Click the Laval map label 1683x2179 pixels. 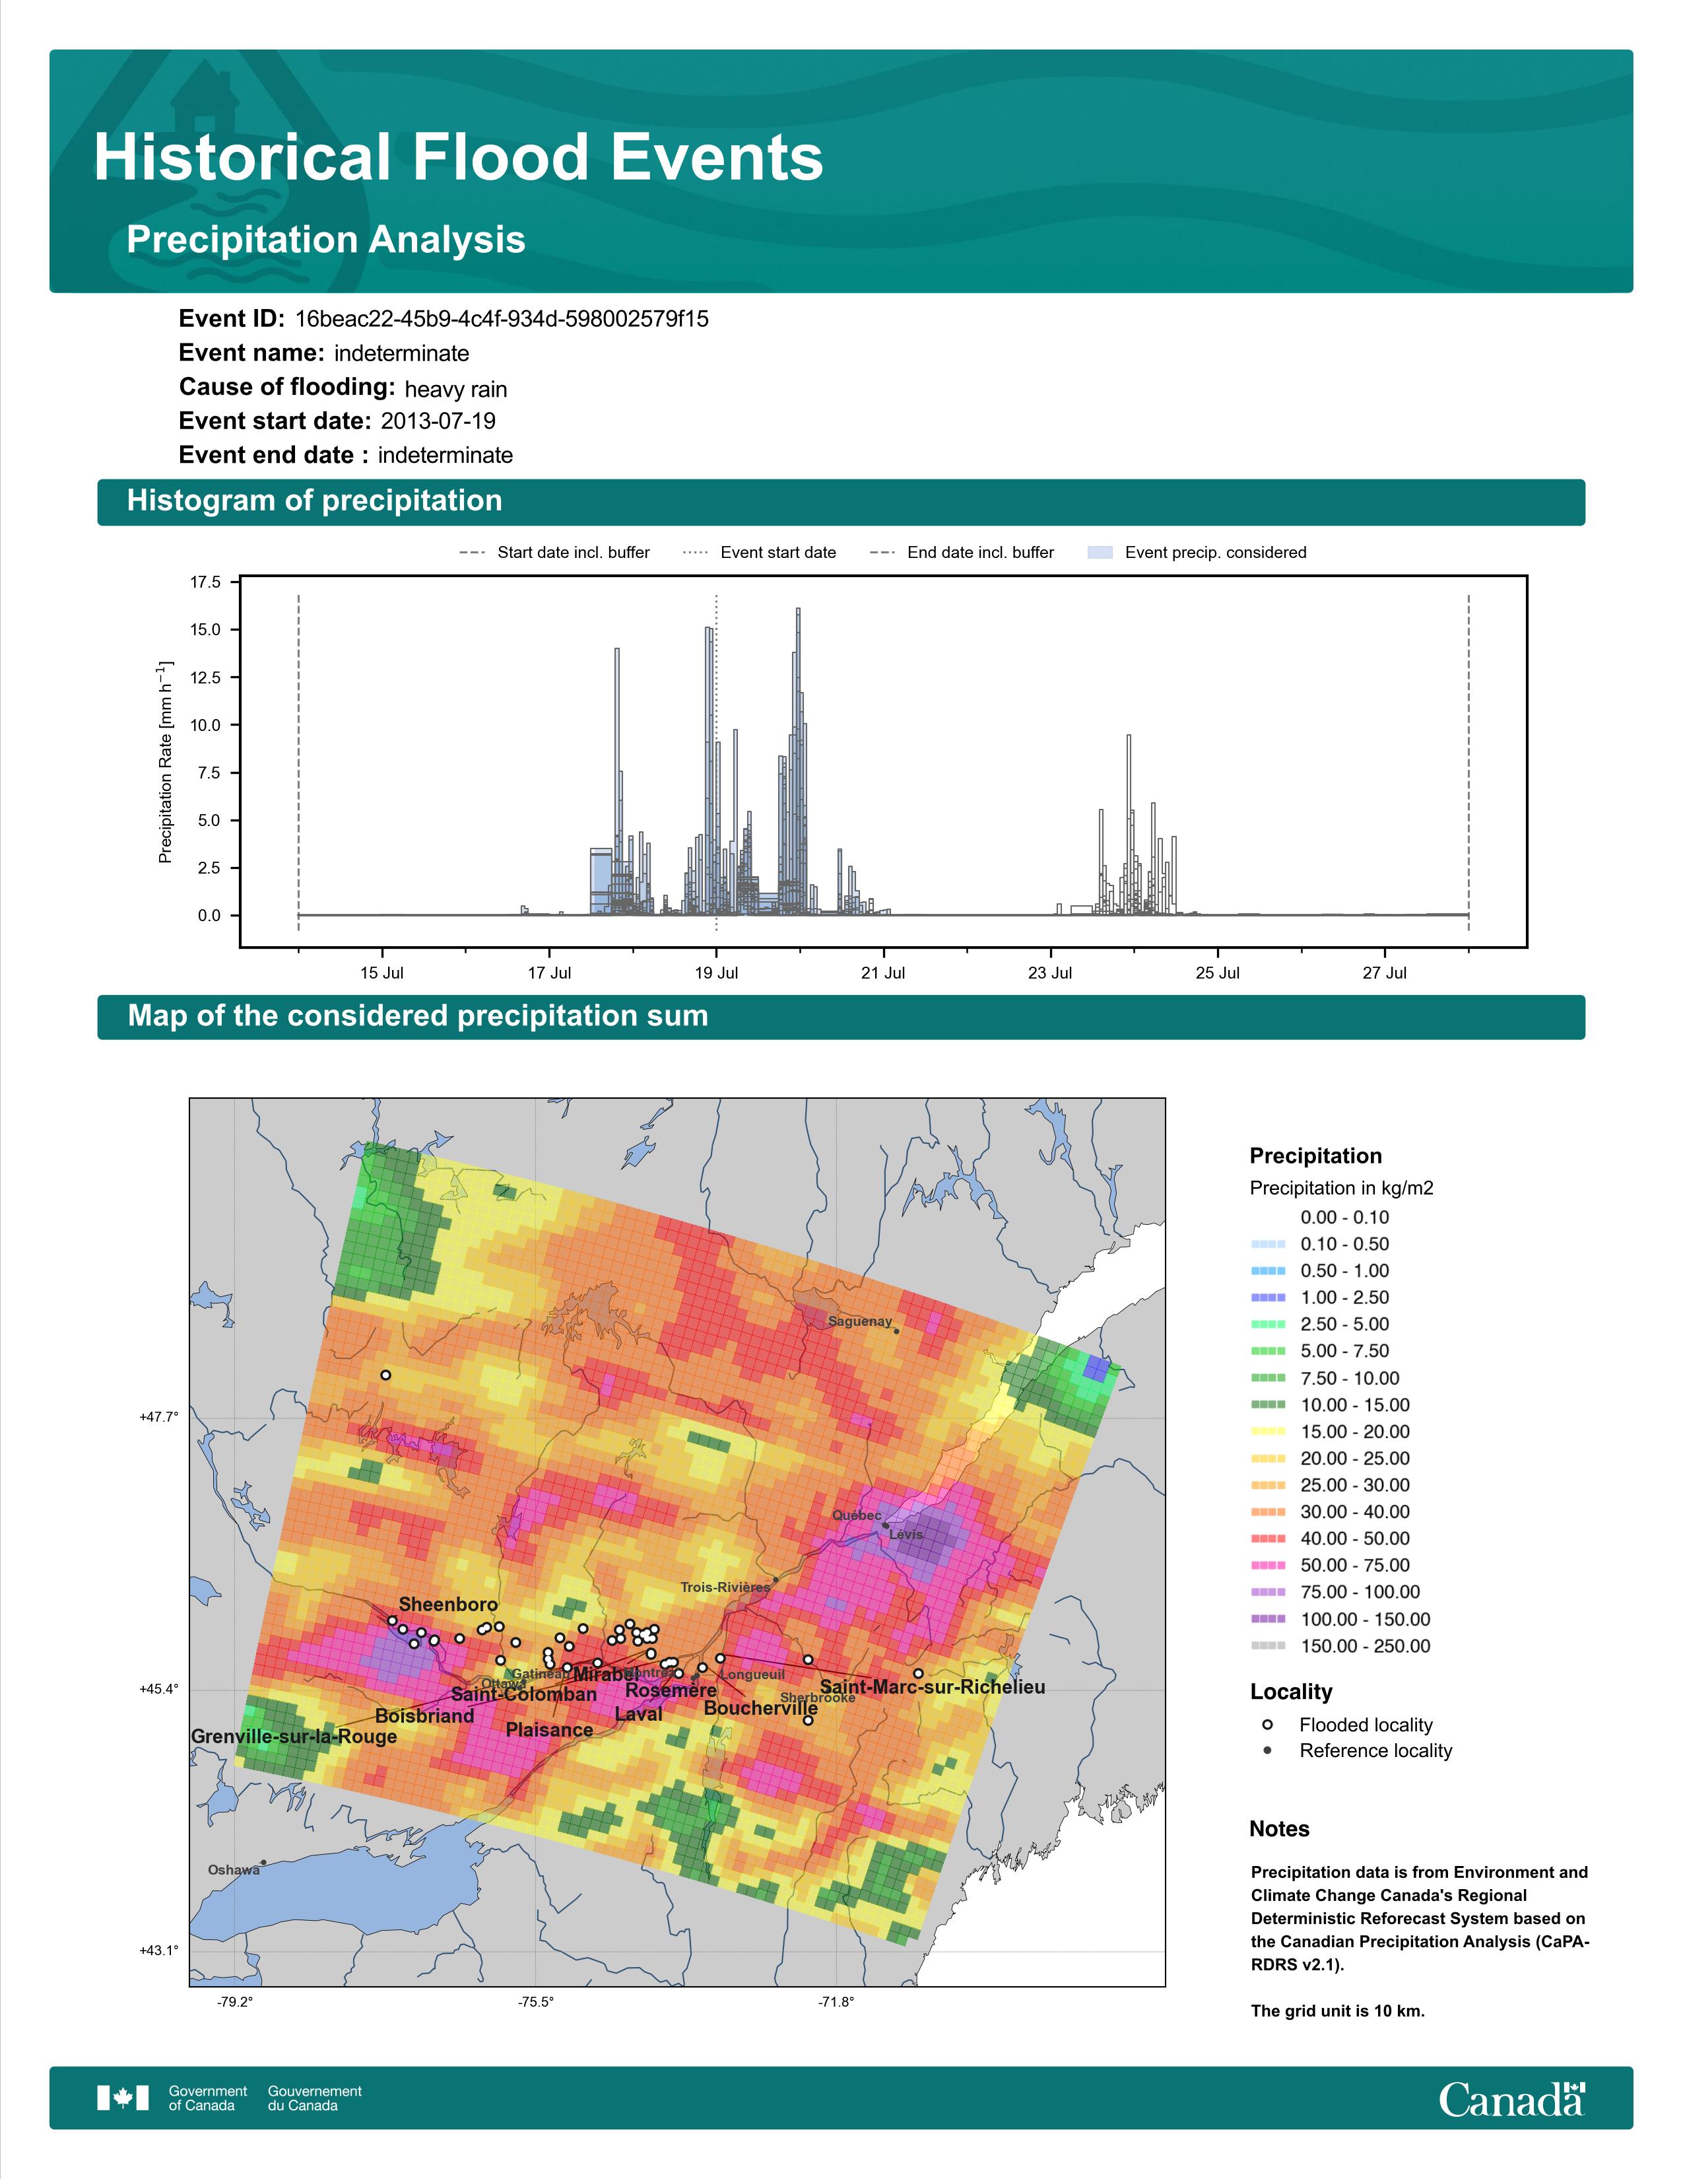(x=638, y=1714)
